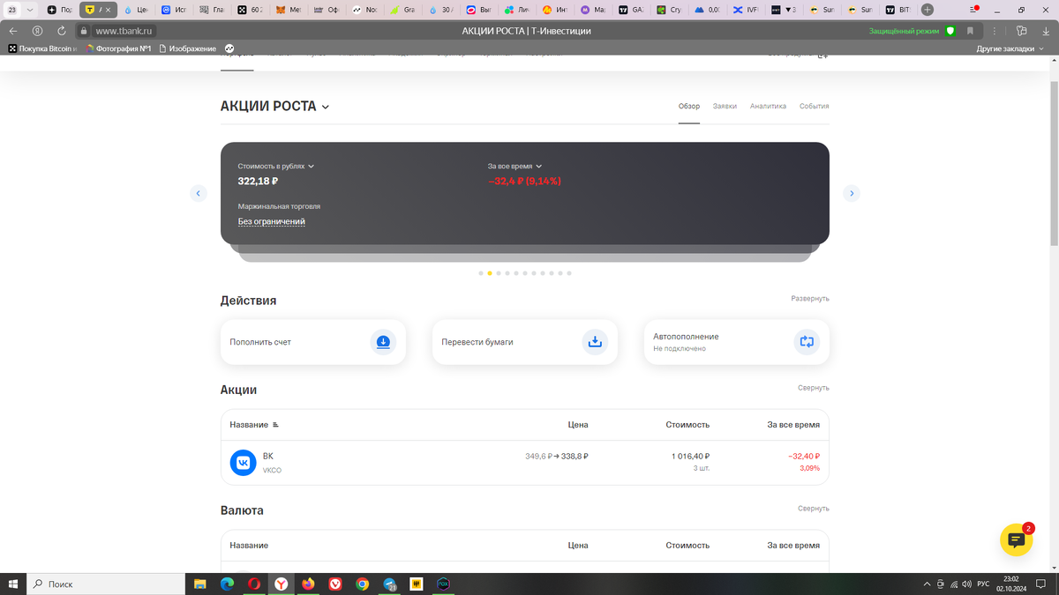Click the Перевести бумаги action card
The height and width of the screenshot is (595, 1059).
[525, 342]
